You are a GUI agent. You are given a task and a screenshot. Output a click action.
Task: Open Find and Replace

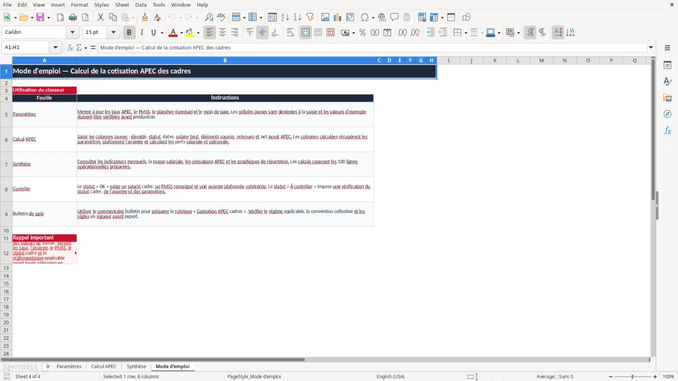[209, 17]
